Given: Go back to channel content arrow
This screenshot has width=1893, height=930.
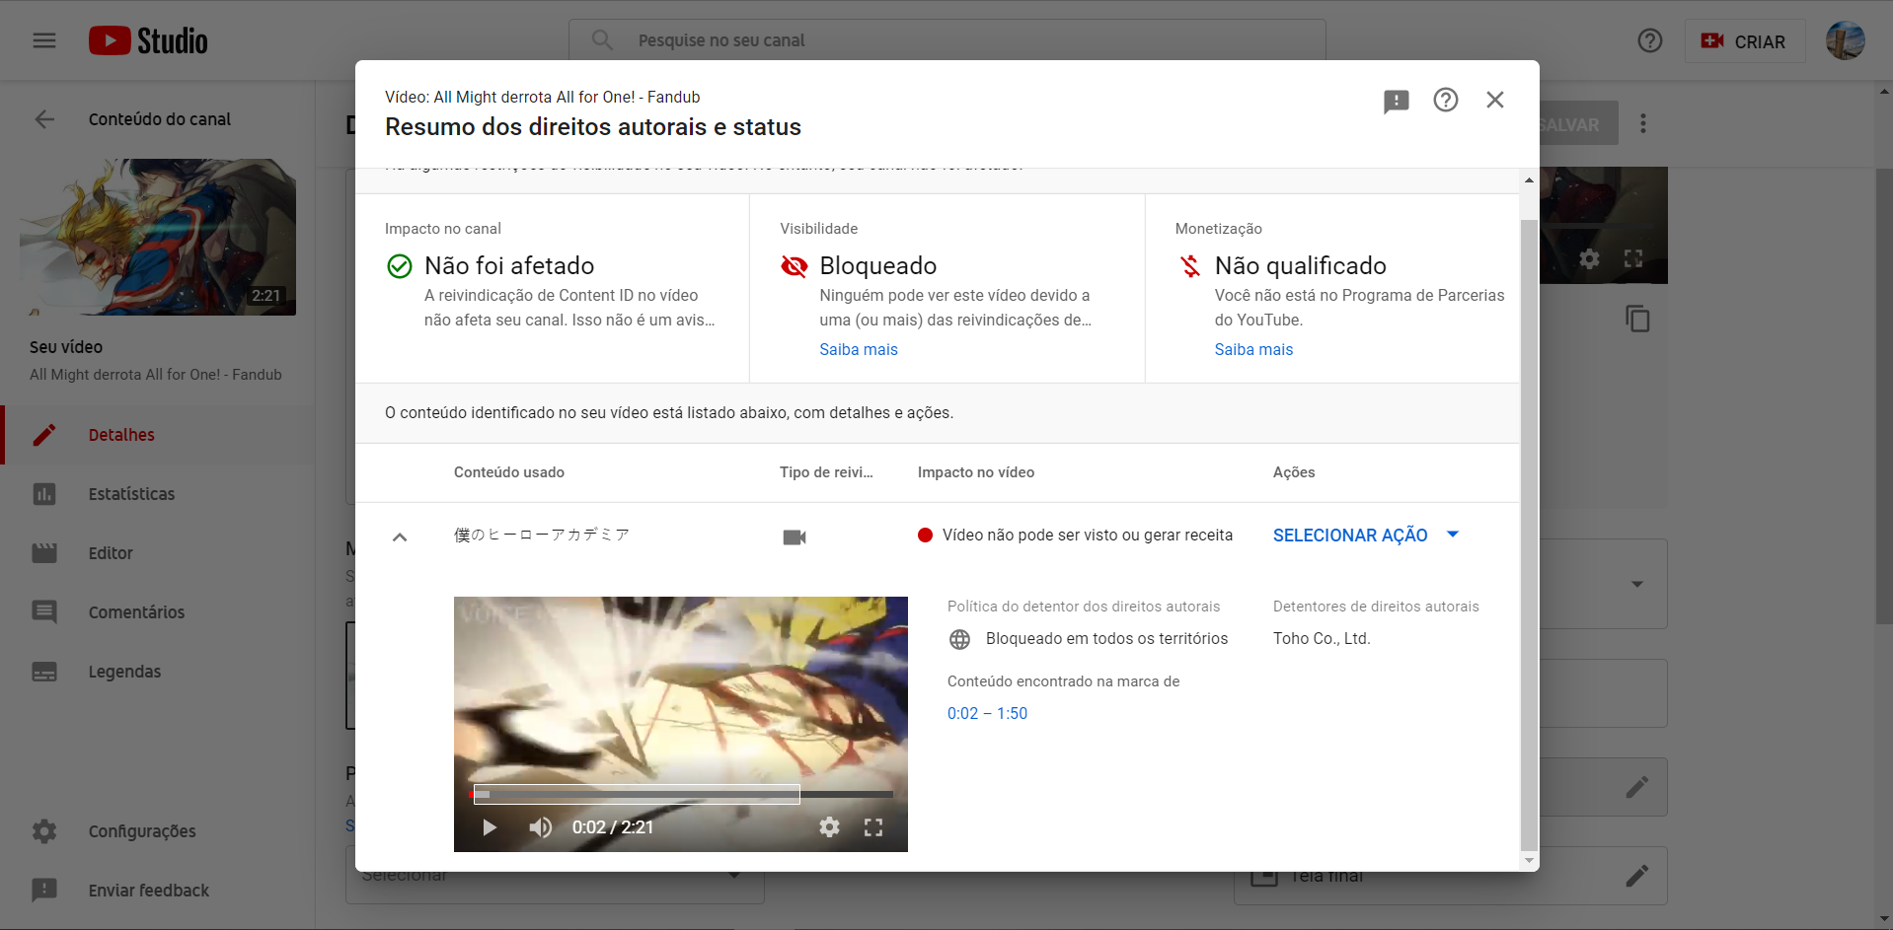Looking at the screenshot, I should (x=44, y=119).
